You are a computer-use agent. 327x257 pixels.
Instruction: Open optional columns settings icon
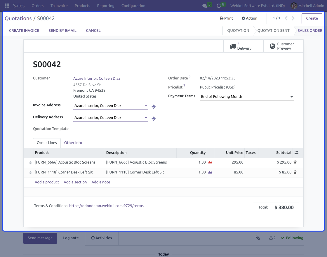[x=296, y=153]
